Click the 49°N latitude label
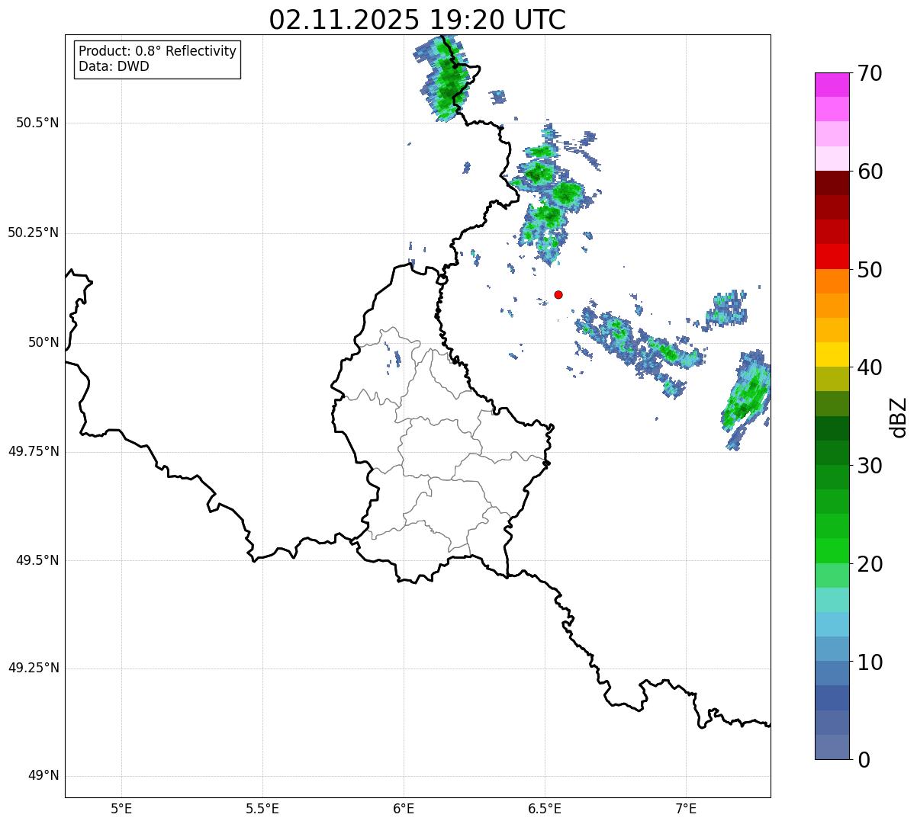Screen dimensions: 917x824 [43, 776]
